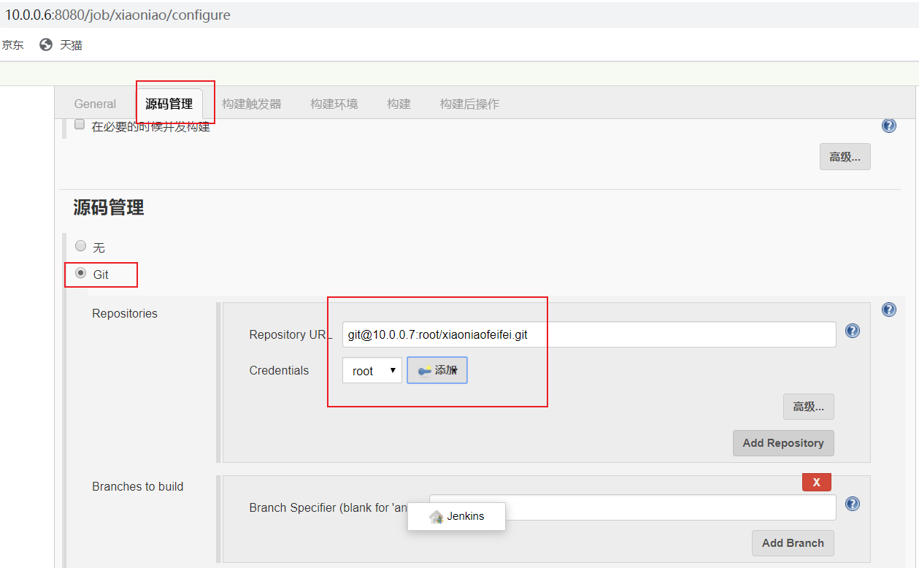Image resolution: width=919 pixels, height=568 pixels.
Task: Click the key icon on 添加 button
Action: (x=425, y=371)
